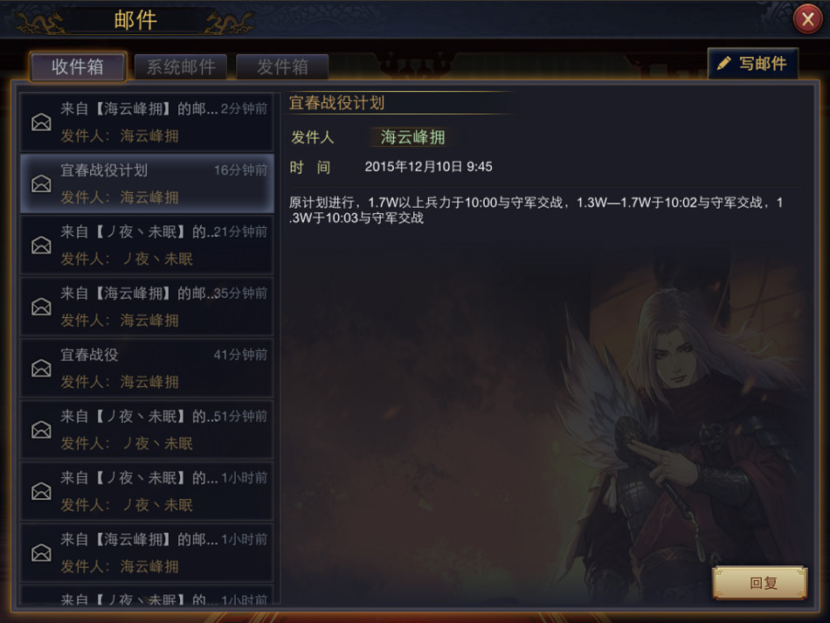
Task: Switch to 系统邮件 tab
Action: (181, 66)
